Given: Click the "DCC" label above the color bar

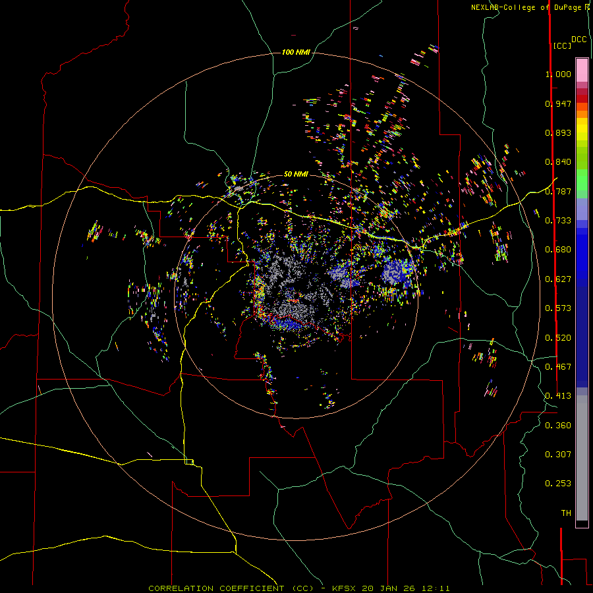Looking at the screenshot, I should (579, 40).
